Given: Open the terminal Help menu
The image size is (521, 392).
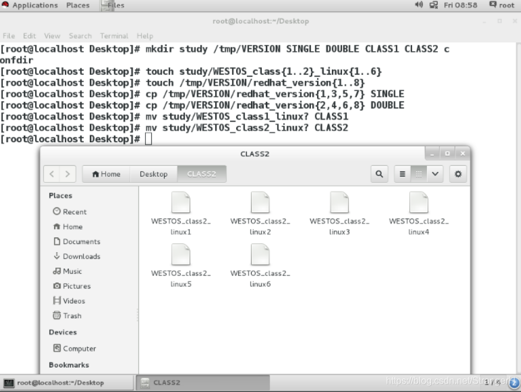Looking at the screenshot, I should [145, 36].
